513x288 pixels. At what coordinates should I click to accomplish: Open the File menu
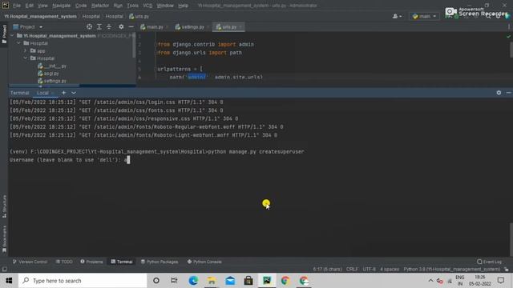(17, 6)
